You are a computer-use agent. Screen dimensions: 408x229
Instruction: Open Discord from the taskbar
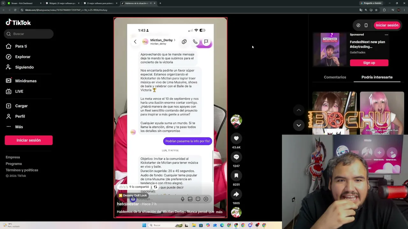250,225
